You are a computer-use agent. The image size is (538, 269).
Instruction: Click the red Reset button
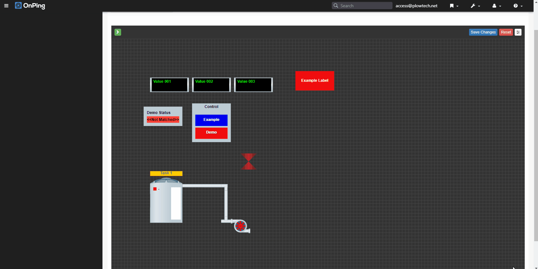[506, 32]
